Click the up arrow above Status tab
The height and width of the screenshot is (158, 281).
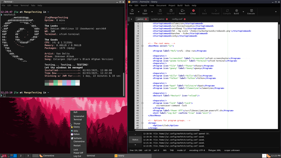click(135, 134)
